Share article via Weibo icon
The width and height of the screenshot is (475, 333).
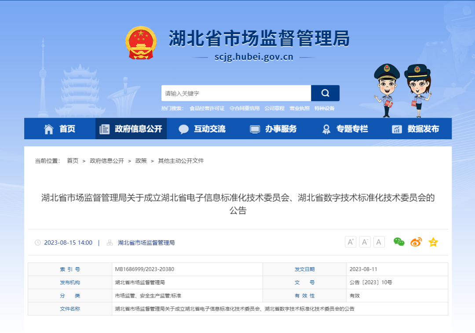click(x=416, y=242)
